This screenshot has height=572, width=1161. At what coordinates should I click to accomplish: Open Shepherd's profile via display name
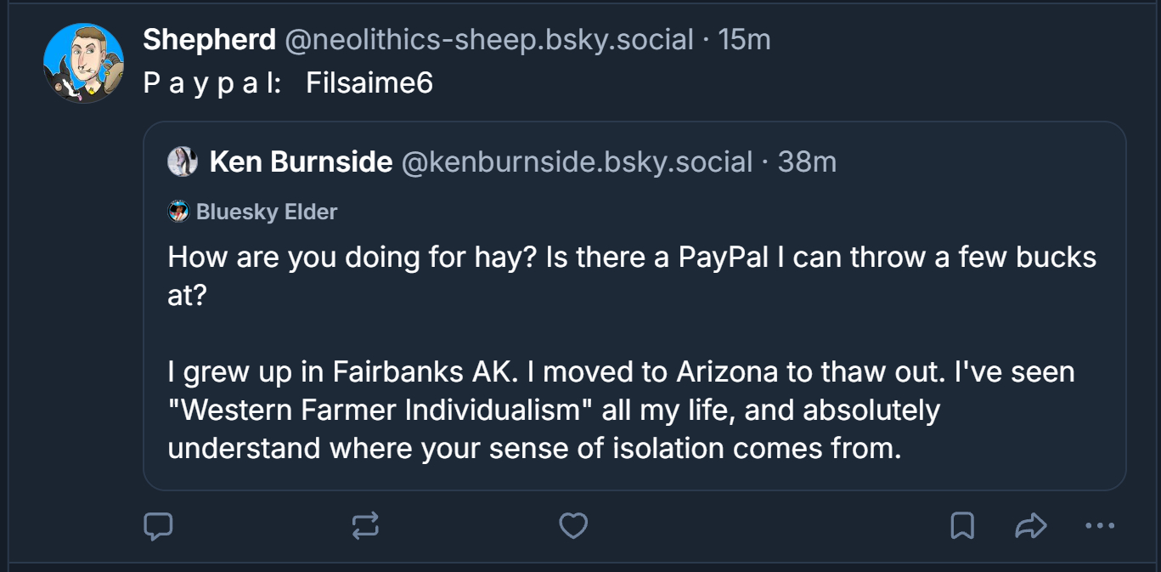[209, 39]
